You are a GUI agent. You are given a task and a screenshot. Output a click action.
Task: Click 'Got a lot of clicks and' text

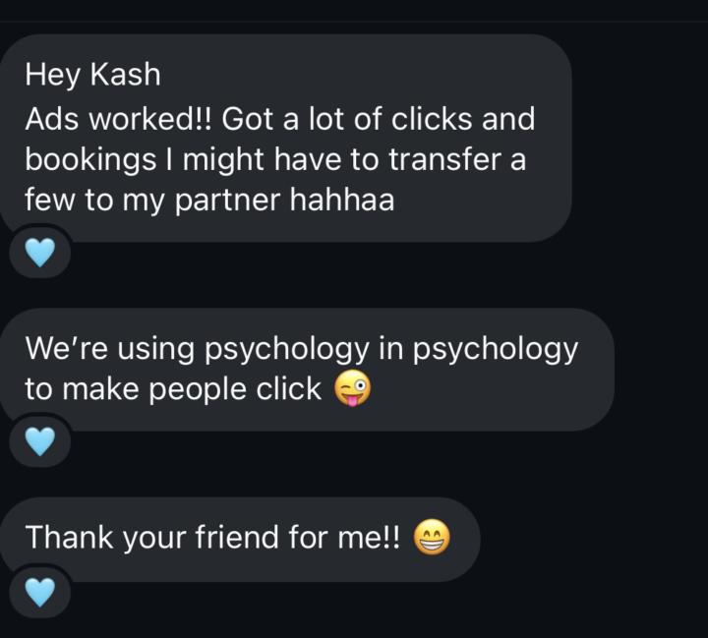(378, 119)
